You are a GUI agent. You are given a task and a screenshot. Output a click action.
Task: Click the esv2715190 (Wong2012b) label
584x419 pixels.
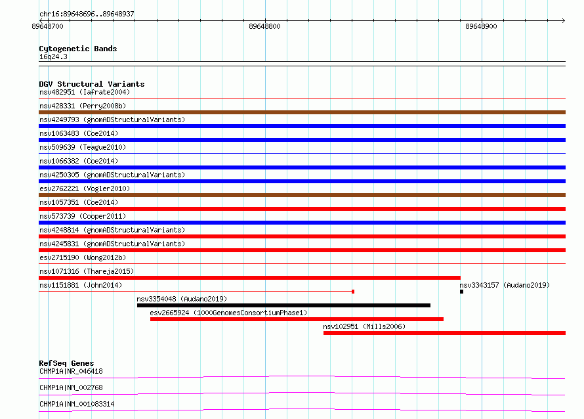pos(83,257)
